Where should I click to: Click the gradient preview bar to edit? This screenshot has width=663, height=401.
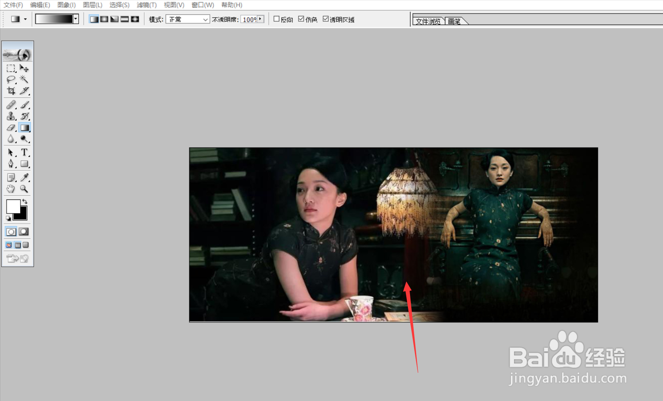(x=54, y=19)
